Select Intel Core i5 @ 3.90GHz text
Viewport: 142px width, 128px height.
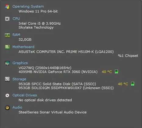tap(40, 23)
